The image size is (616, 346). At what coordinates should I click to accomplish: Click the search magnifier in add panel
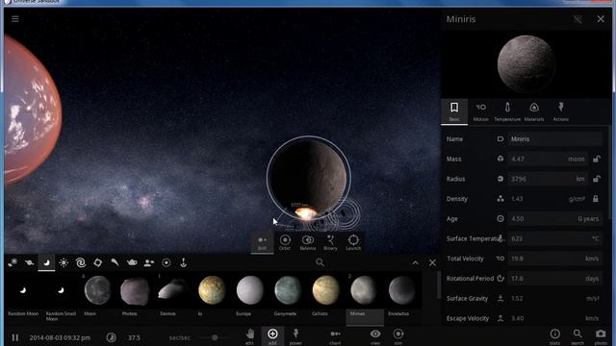coord(320,262)
